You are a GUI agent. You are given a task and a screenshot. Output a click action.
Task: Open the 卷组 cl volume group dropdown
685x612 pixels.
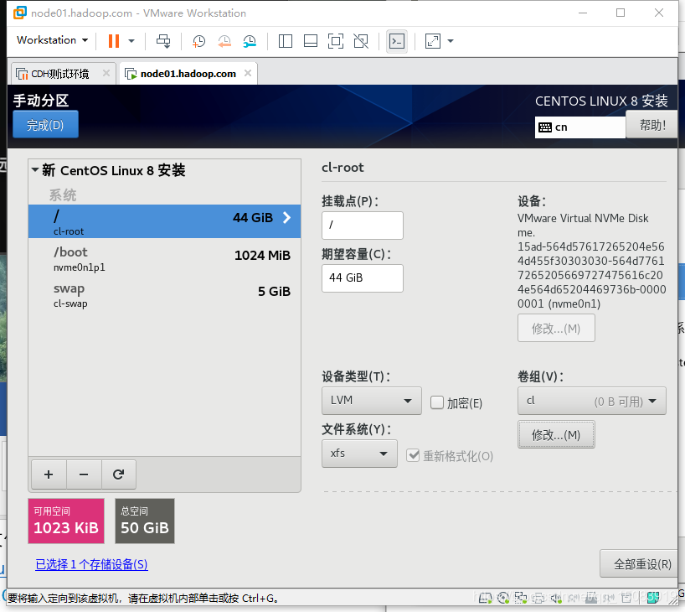591,400
